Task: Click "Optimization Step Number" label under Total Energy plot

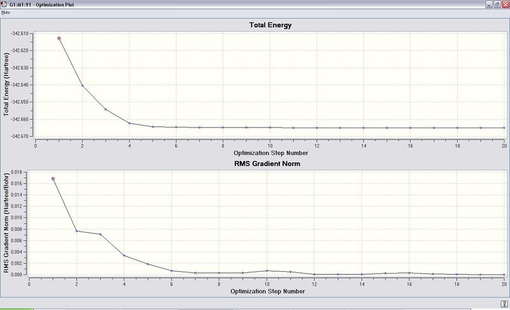Action: (270, 153)
